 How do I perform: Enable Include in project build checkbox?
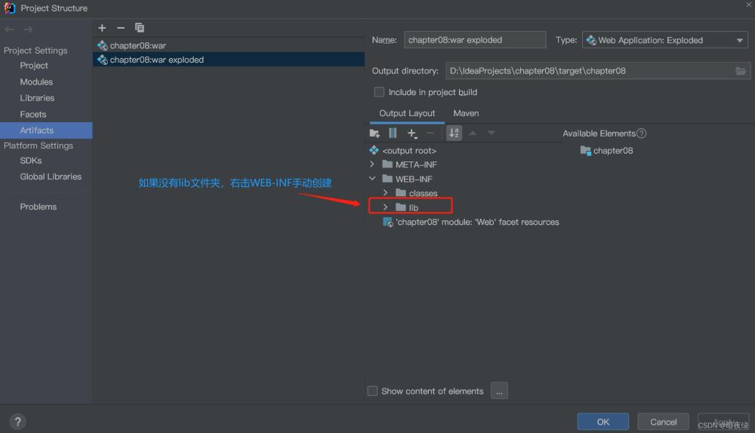click(x=380, y=92)
